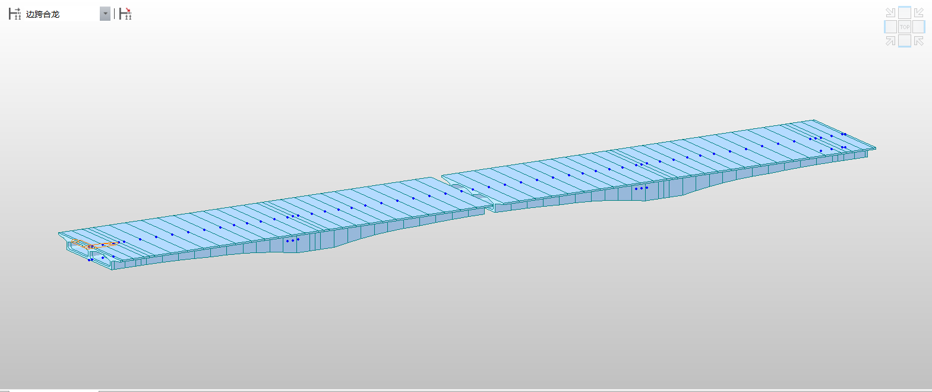Click the lower-left diagonal arrow of view navigator
The image size is (932, 392).
point(890,40)
